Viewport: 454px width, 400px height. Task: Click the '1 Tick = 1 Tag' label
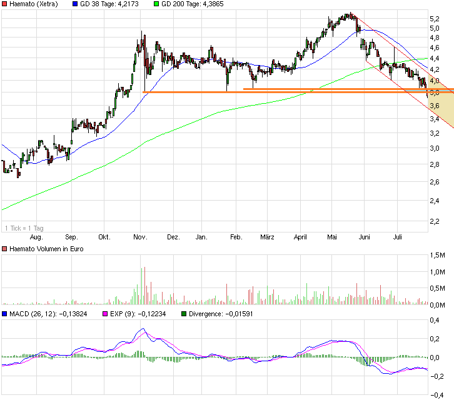coord(23,228)
